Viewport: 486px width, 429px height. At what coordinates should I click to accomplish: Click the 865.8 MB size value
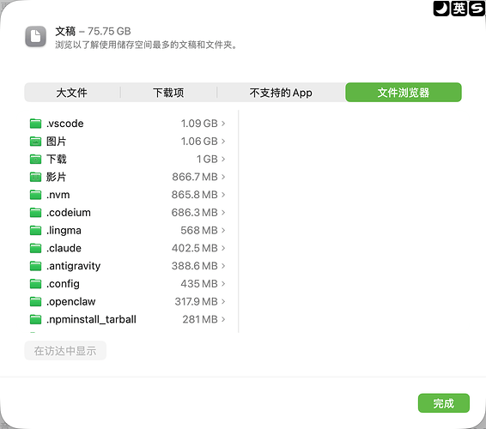coord(195,195)
